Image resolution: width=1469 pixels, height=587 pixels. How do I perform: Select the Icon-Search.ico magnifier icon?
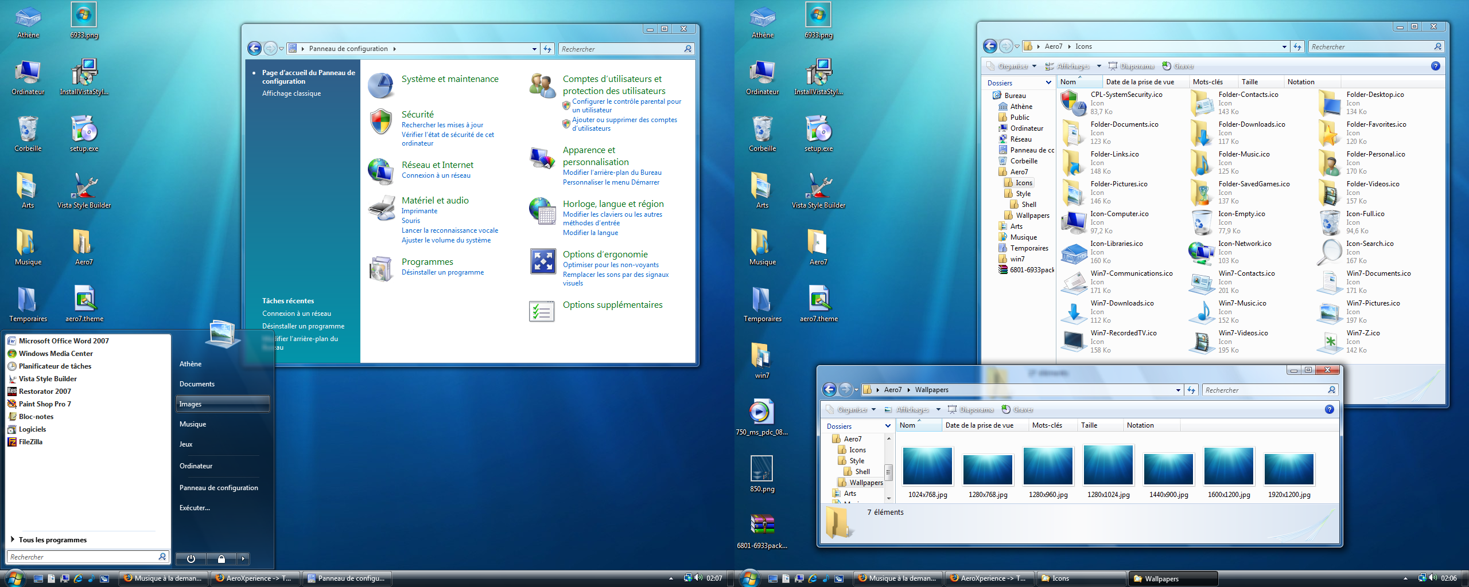coord(1330,252)
